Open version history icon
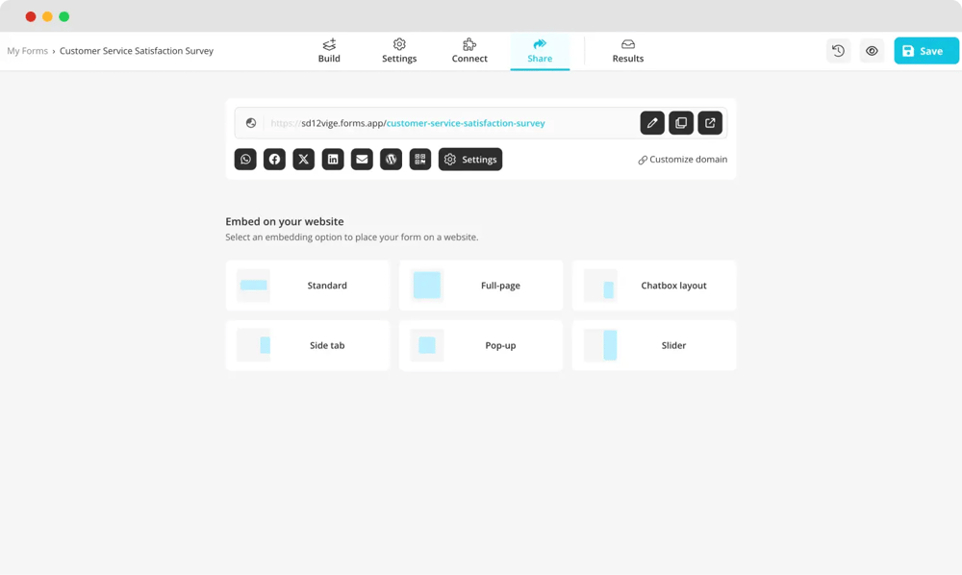The image size is (962, 575). click(x=839, y=51)
